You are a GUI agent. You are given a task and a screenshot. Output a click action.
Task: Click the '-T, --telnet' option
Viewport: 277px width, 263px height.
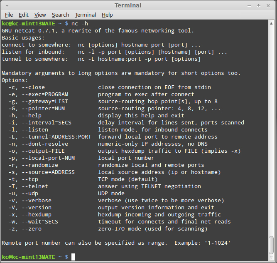tap(28, 186)
